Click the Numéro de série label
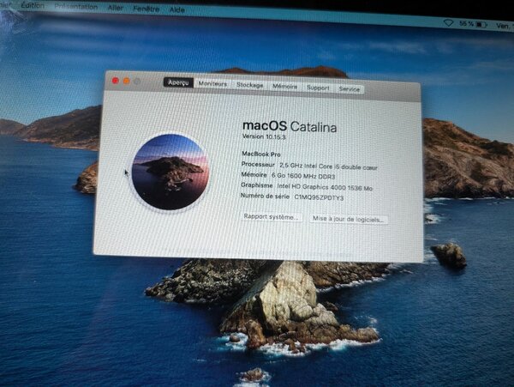This screenshot has height=387, width=514. (265, 196)
